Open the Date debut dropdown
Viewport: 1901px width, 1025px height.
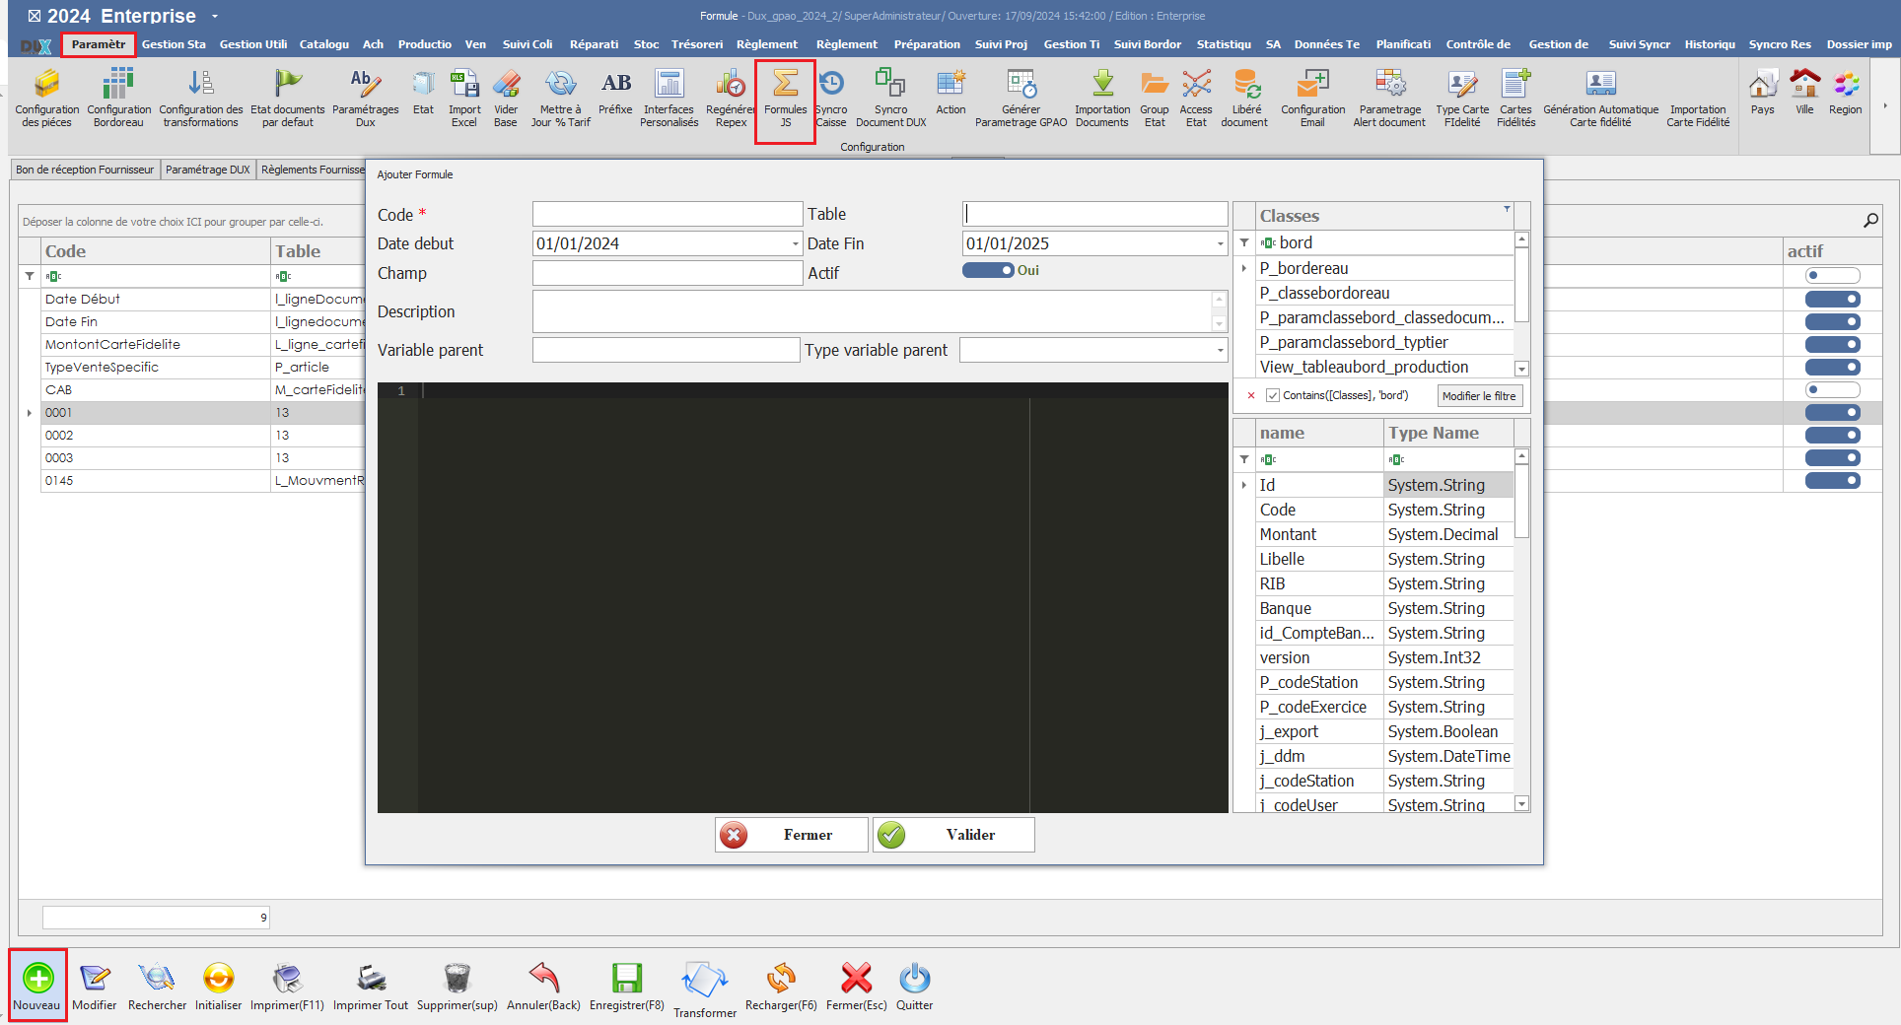point(795,243)
